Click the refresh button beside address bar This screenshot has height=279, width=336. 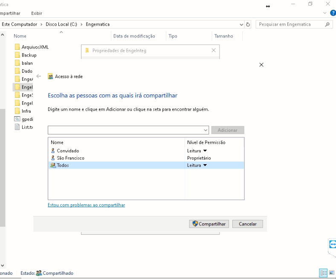[248, 25]
